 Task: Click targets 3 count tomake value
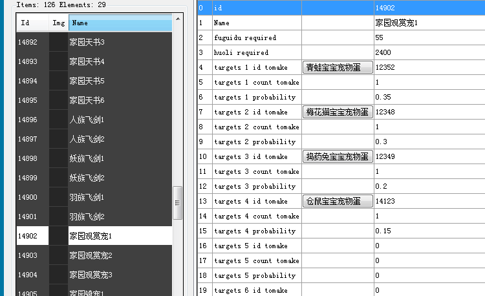pyautogui.click(x=429, y=171)
